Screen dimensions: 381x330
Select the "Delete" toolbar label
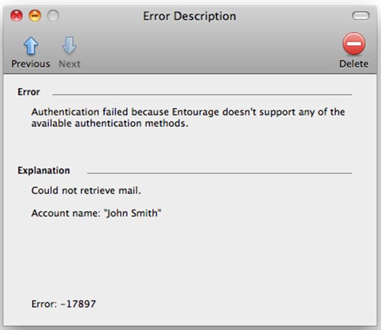click(x=354, y=64)
